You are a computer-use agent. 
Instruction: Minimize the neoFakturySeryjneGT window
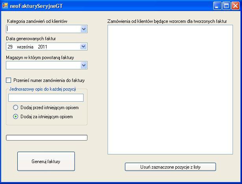click(x=217, y=6)
